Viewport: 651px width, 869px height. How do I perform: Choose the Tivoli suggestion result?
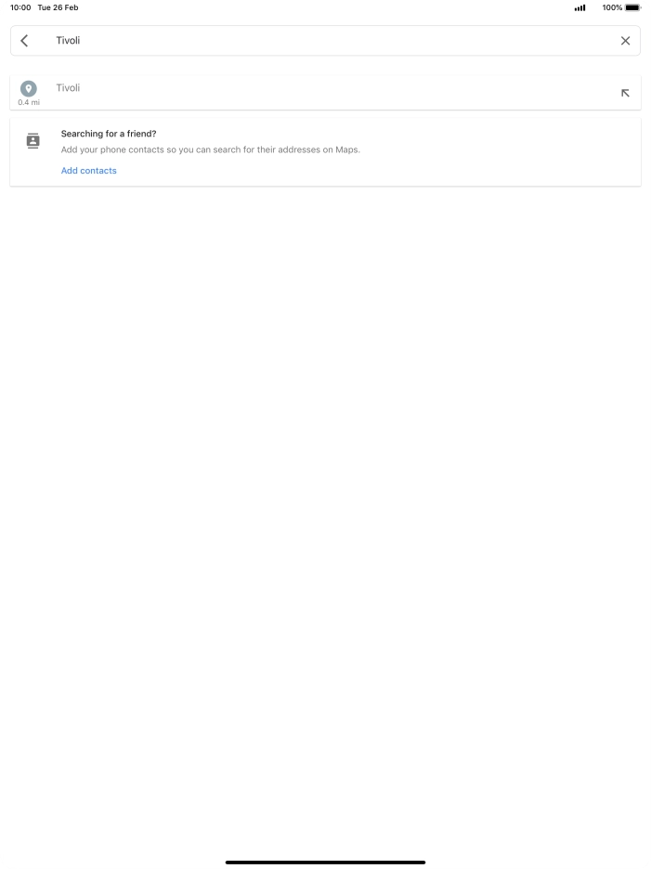click(325, 93)
